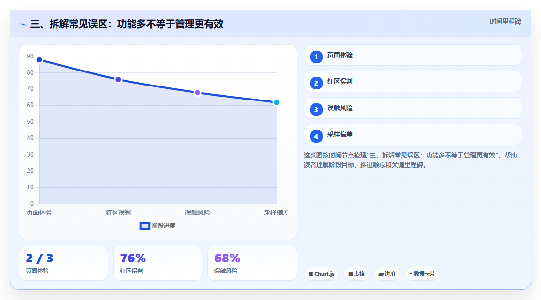Viewport: 541px width, 300px height.
Task: Click the 76% 红区误判 stat card
Action: click(x=157, y=263)
